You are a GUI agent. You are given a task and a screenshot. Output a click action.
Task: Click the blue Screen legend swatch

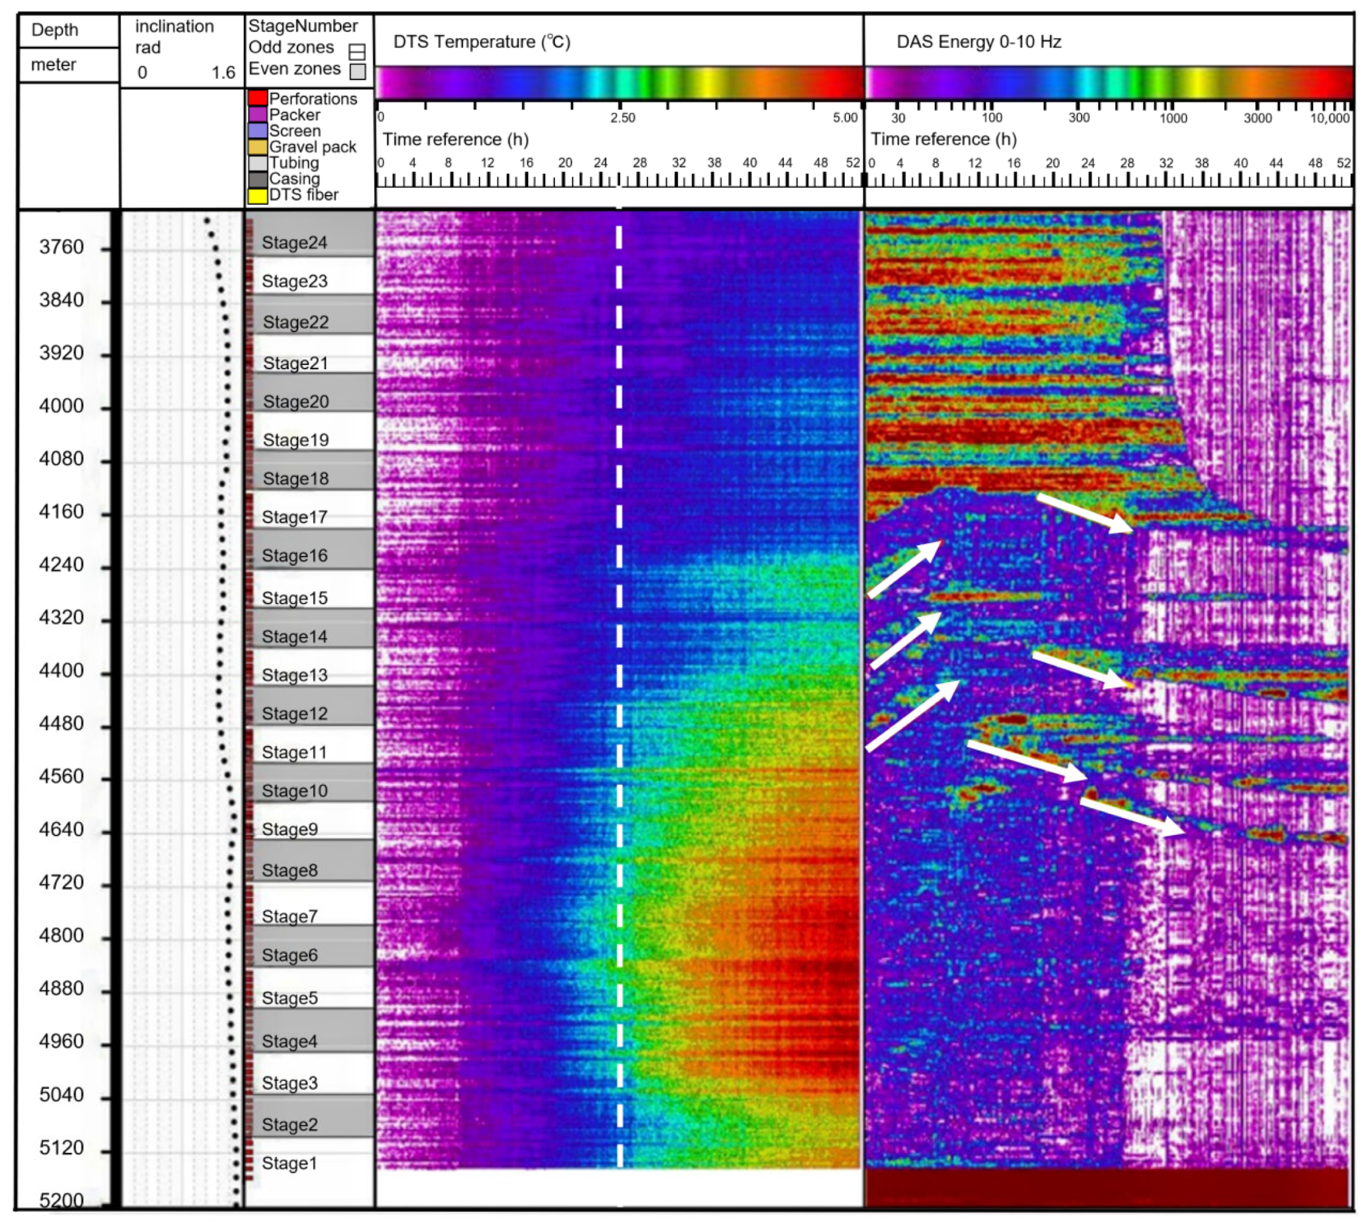pyautogui.click(x=257, y=131)
